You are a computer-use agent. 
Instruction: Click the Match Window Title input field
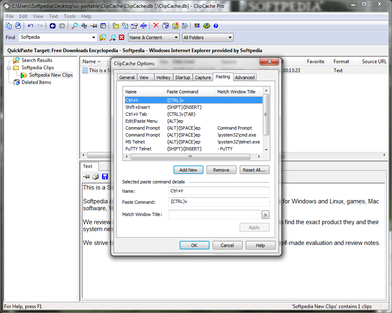214,214
